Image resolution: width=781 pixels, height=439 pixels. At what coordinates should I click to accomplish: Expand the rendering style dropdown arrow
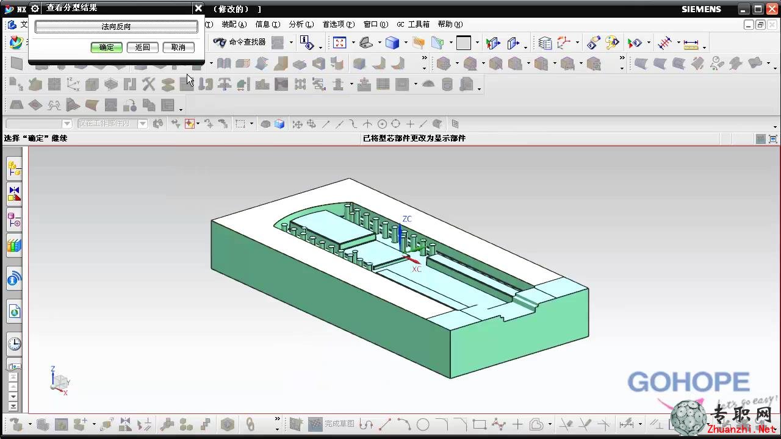pos(406,43)
